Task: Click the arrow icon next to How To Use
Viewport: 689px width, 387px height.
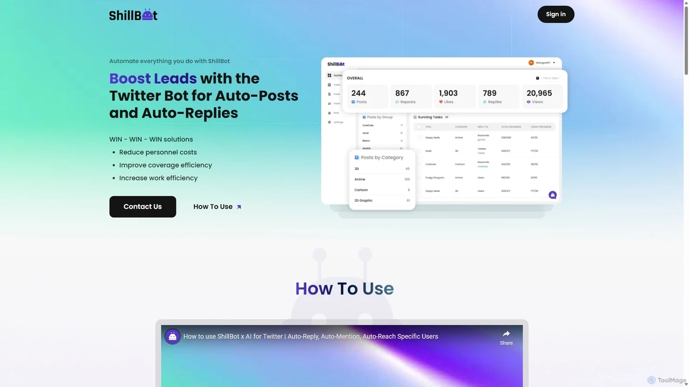Action: (239, 207)
